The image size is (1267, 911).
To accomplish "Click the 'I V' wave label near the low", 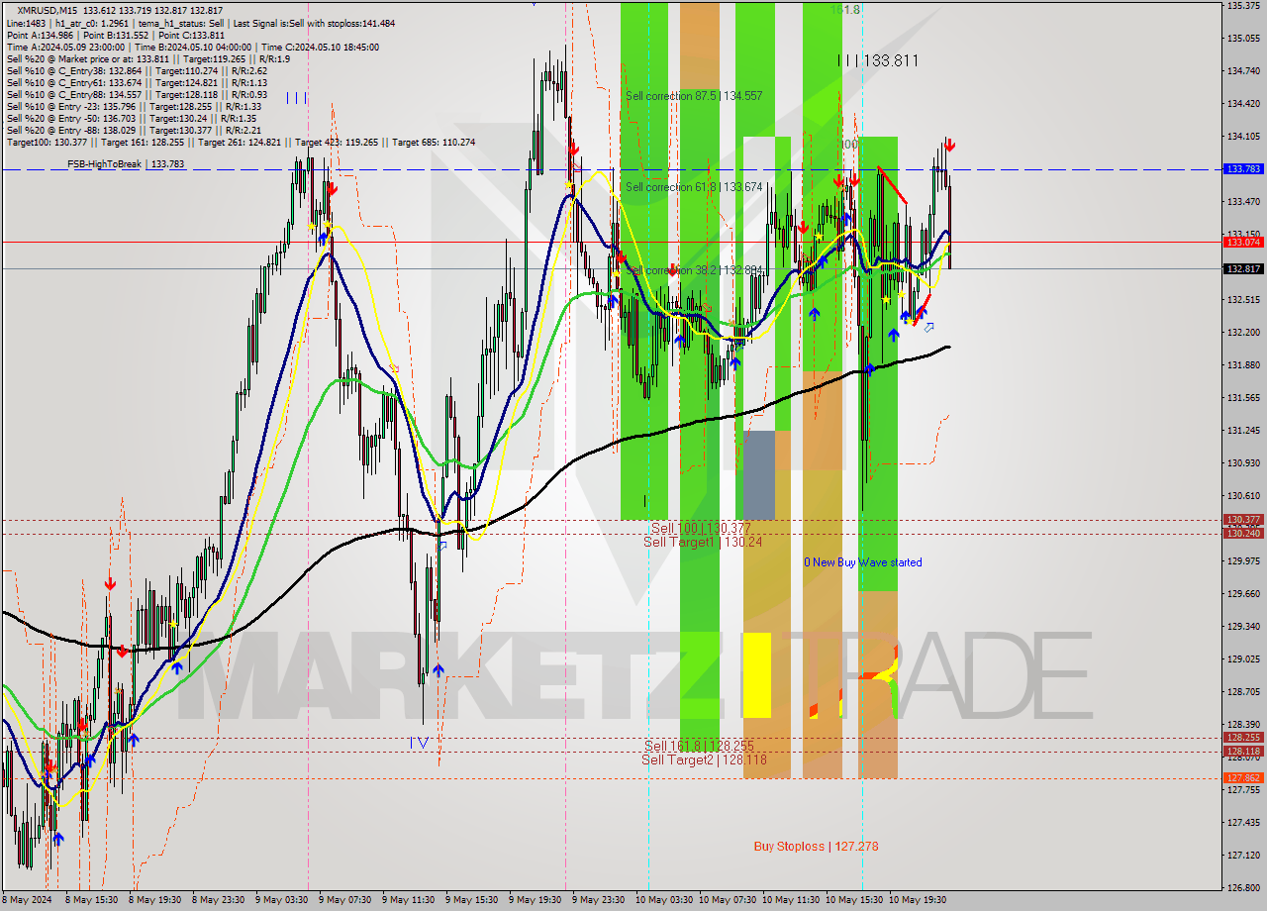I will tap(420, 742).
